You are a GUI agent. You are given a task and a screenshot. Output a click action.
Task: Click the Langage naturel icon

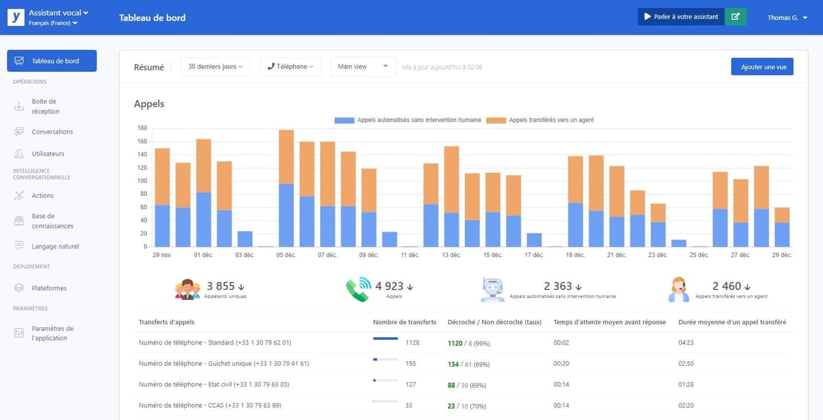click(19, 246)
